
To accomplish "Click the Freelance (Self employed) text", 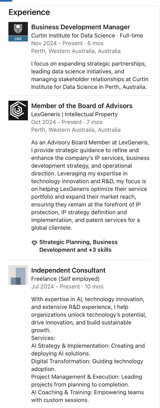I will pyautogui.click(x=65, y=279).
